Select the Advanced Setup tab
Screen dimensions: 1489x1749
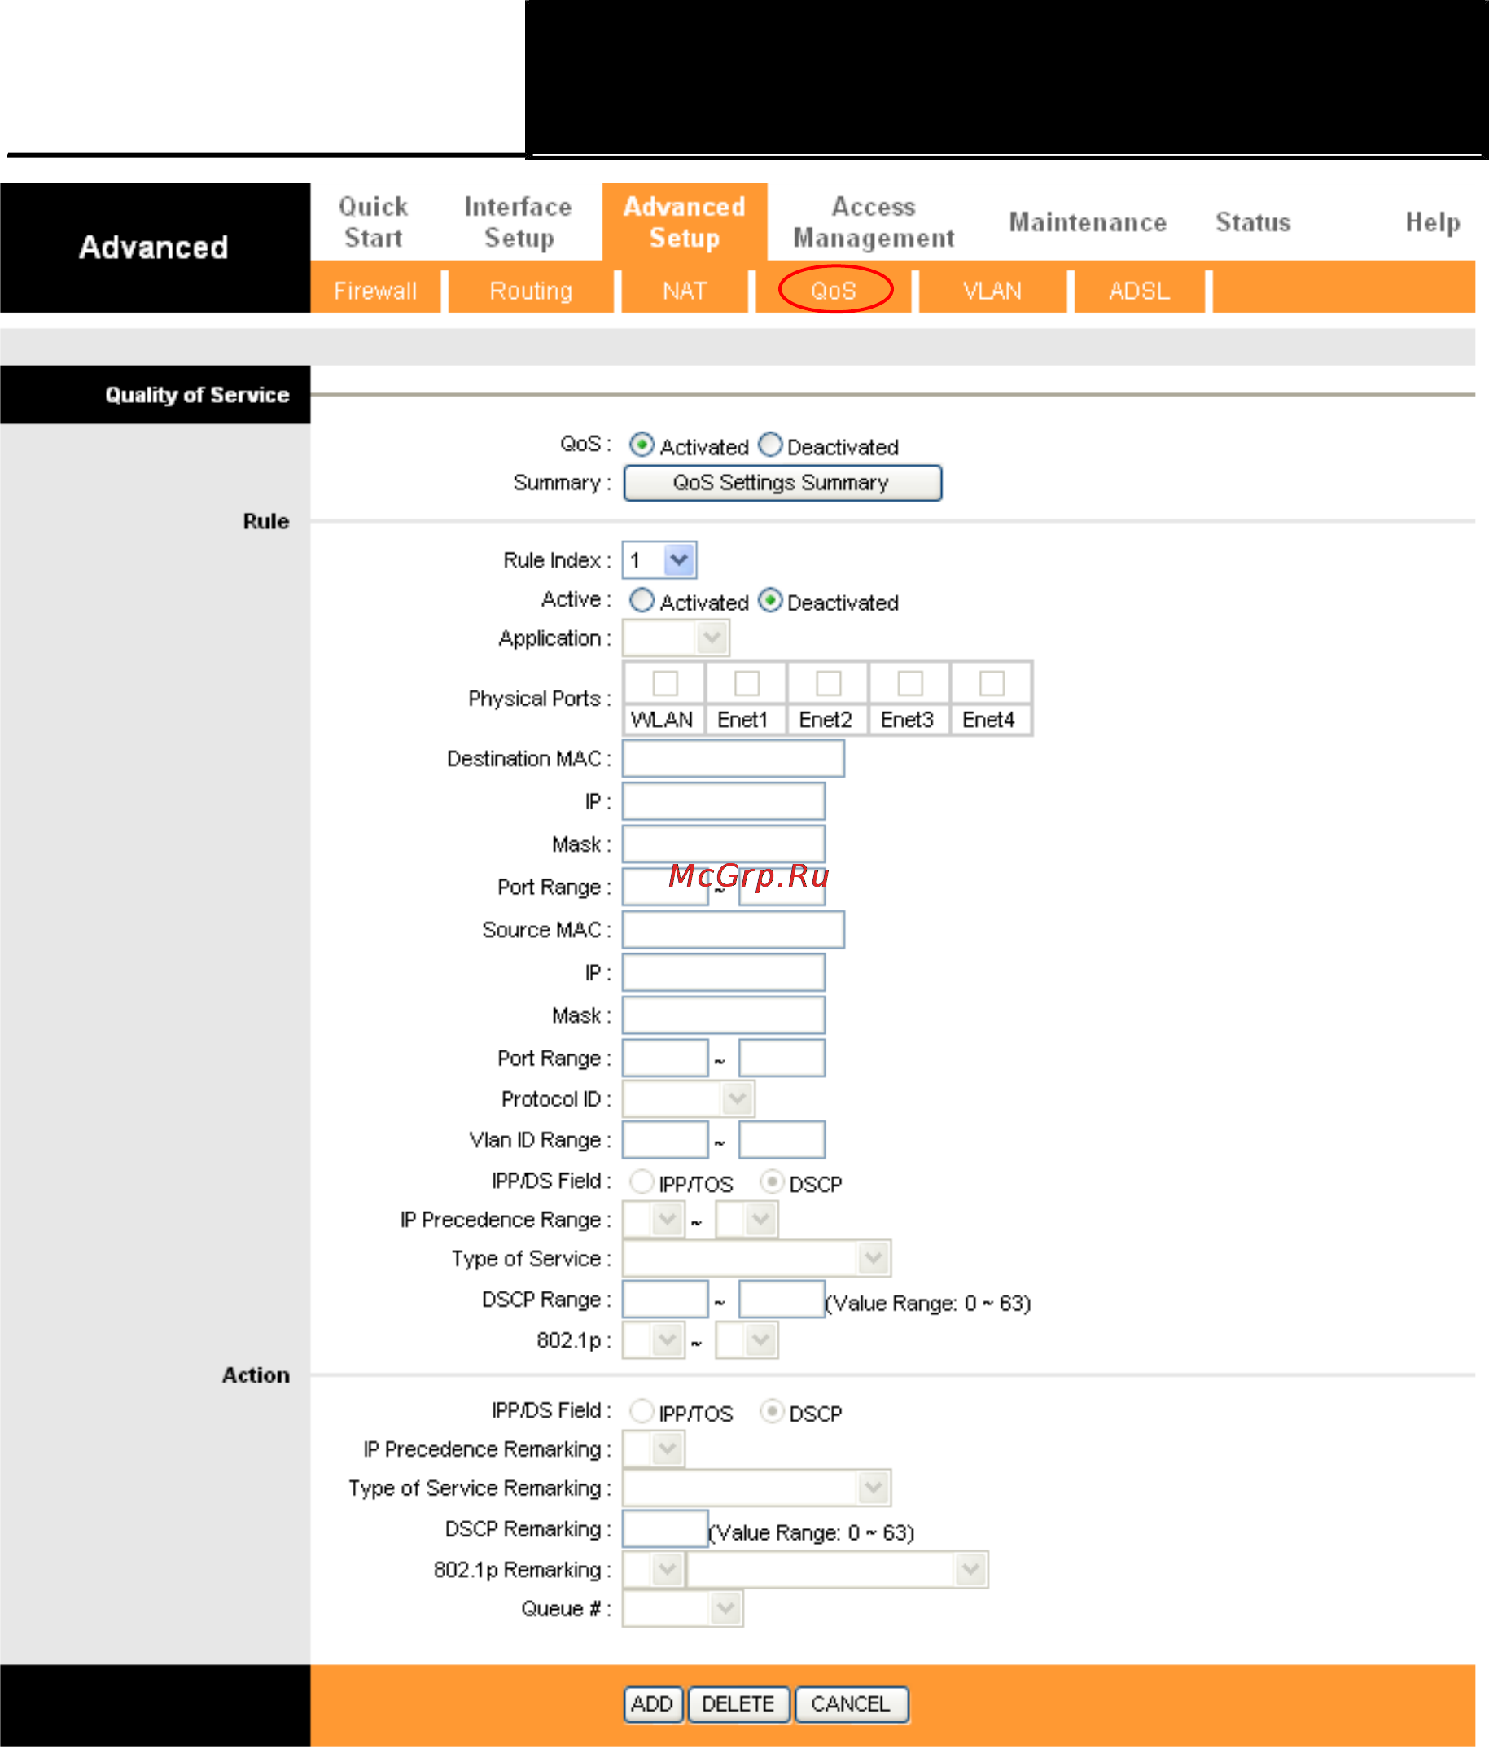tap(684, 222)
